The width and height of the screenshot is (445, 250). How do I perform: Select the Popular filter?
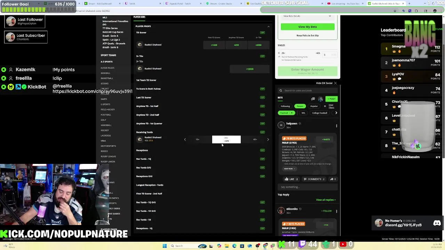pyautogui.click(x=314, y=106)
